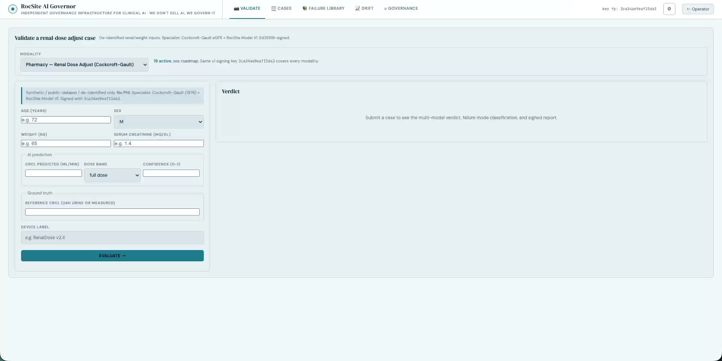This screenshot has width=722, height=361.
Task: Open the Failure Library tab
Action: point(323,8)
